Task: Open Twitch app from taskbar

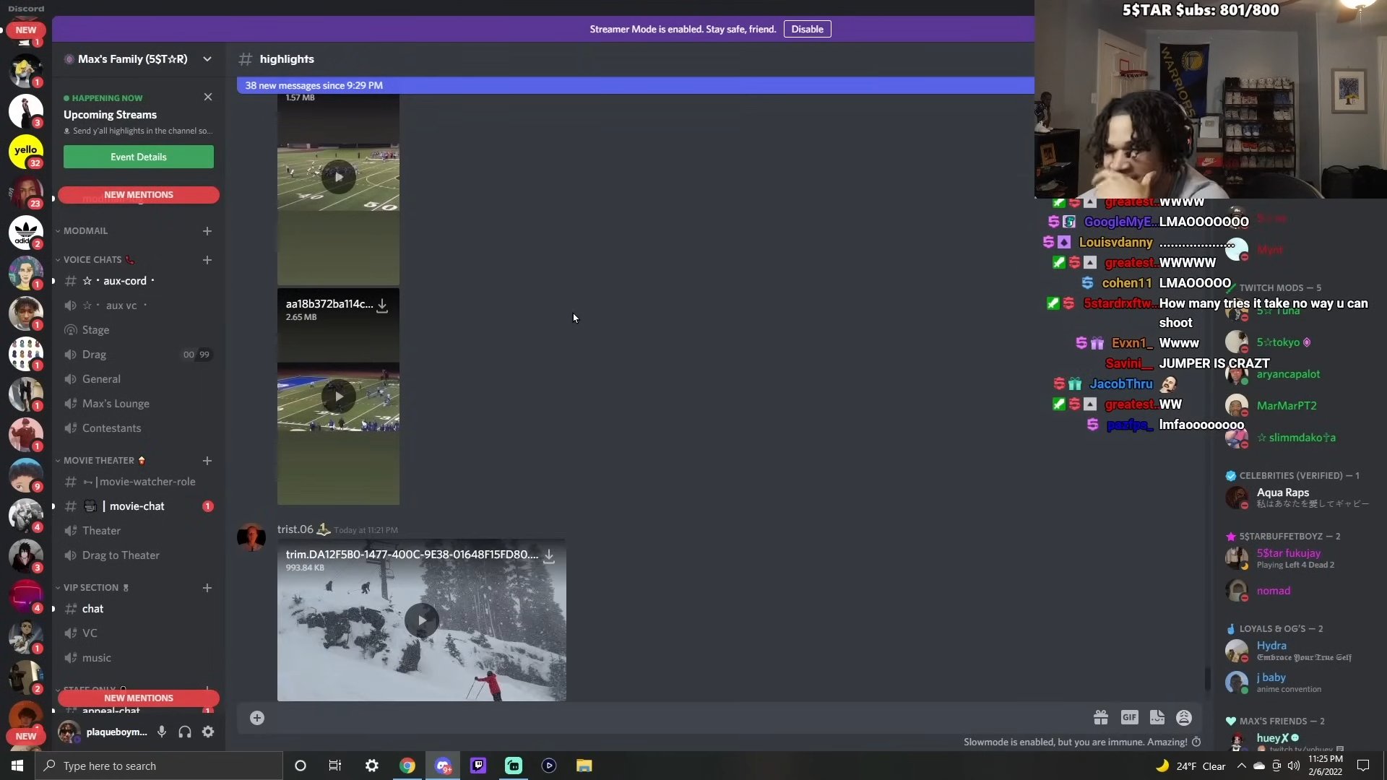Action: 478,766
